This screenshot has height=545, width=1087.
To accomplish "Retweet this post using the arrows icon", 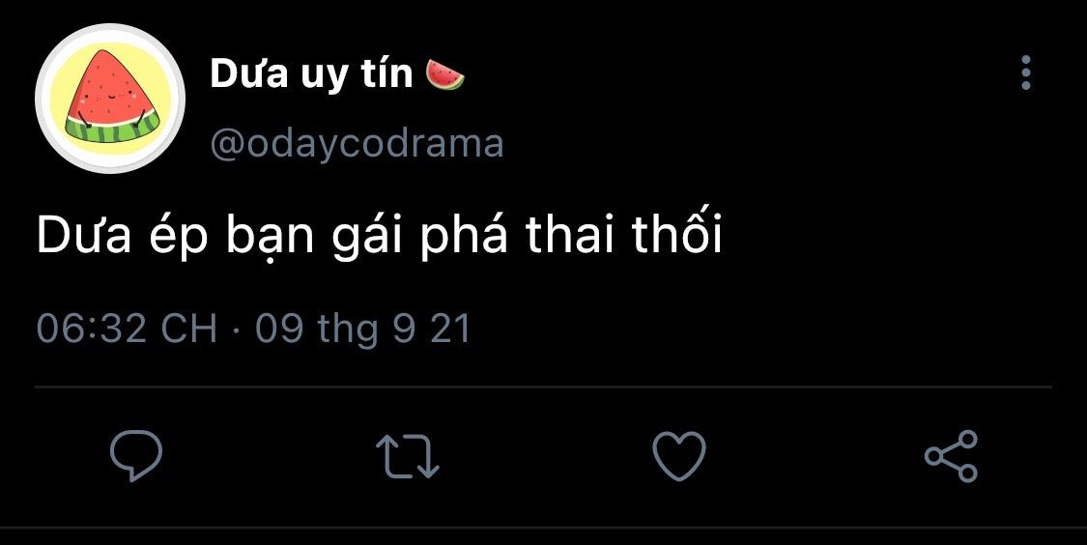I will tap(408, 456).
